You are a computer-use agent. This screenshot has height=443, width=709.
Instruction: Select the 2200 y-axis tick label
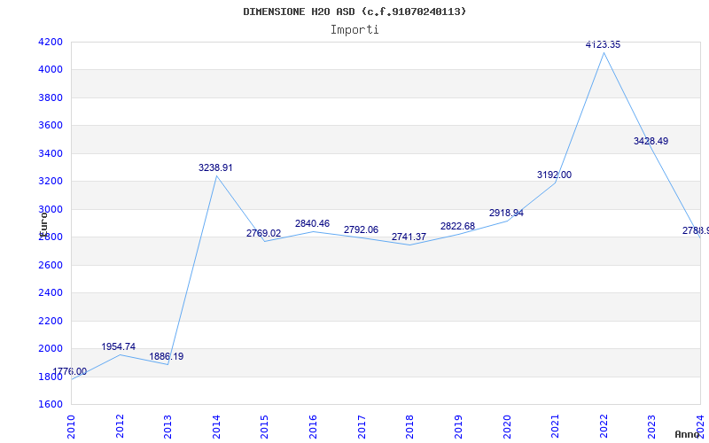[49, 321]
